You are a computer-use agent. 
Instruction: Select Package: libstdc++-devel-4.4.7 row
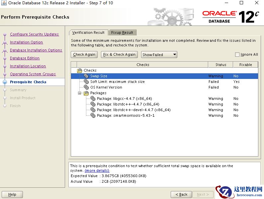point(164,110)
